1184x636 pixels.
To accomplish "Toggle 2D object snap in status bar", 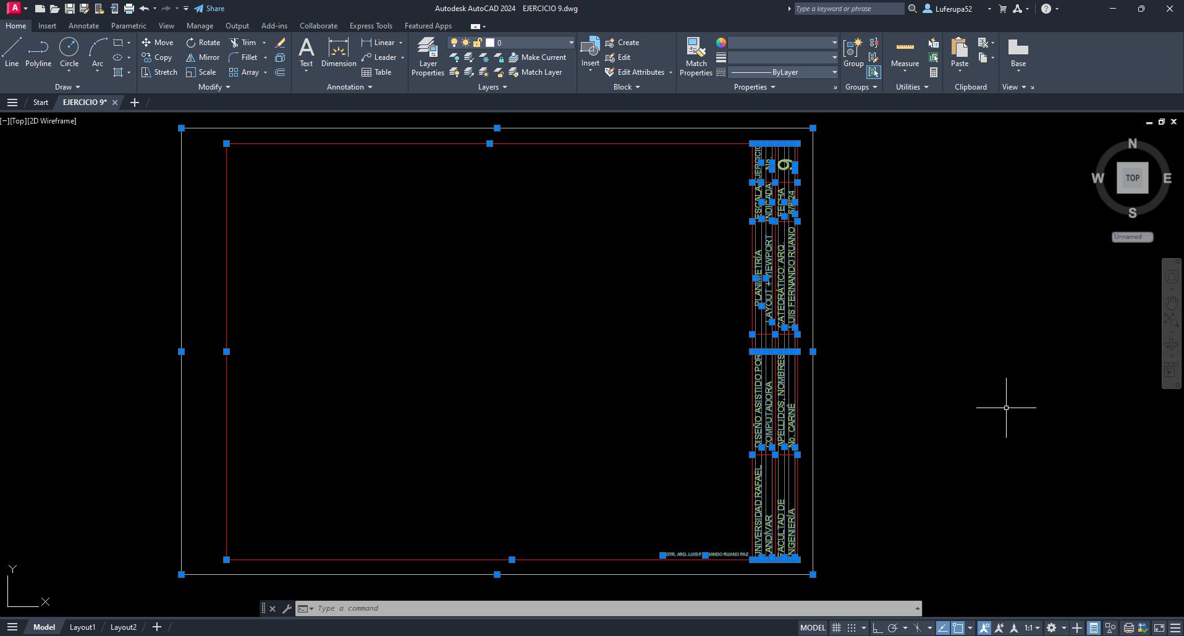I will (x=957, y=628).
